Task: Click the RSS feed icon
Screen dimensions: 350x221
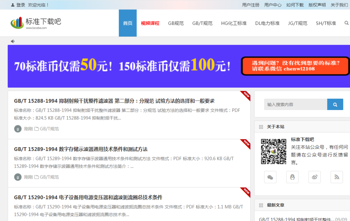Action: pos(336,177)
